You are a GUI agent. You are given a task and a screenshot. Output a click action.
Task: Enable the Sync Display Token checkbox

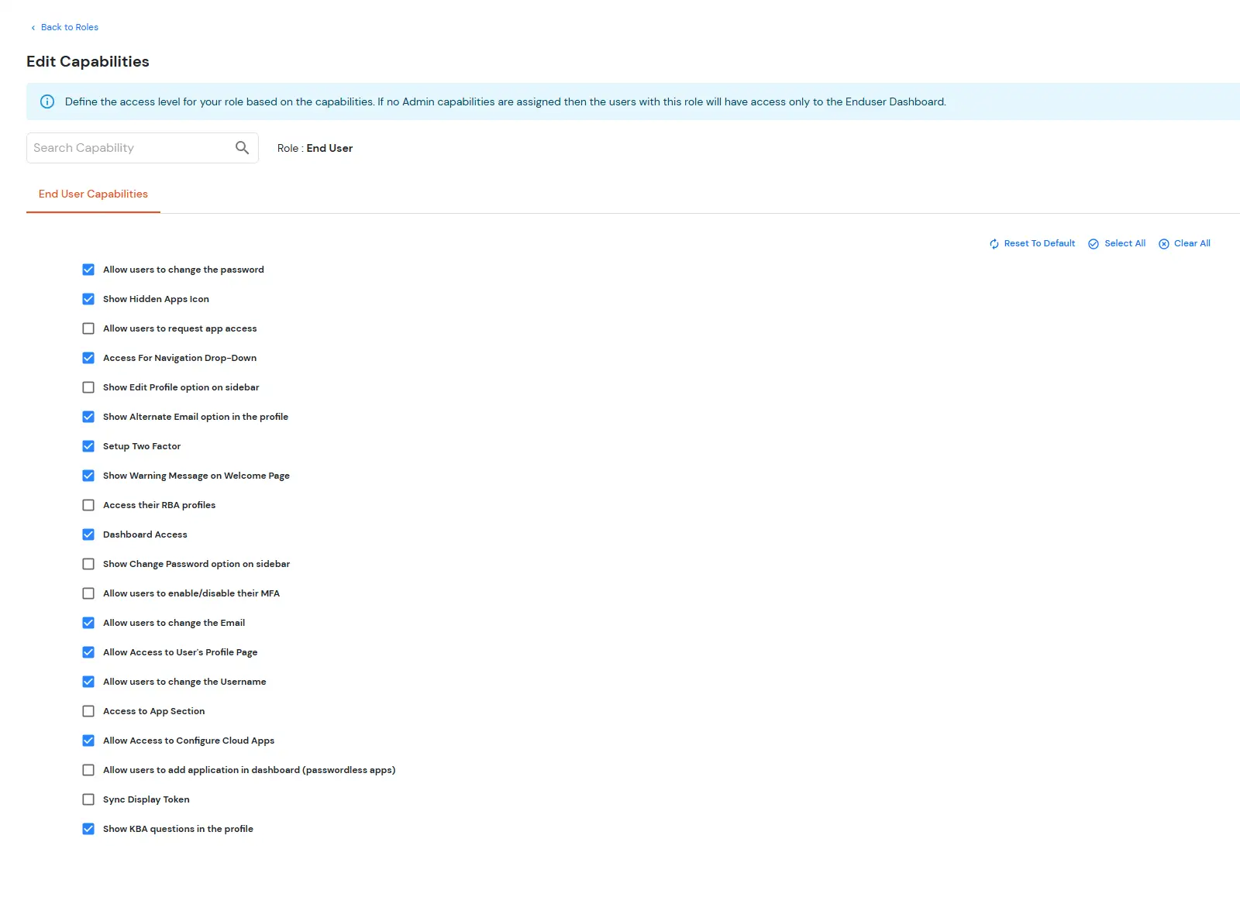[88, 799]
